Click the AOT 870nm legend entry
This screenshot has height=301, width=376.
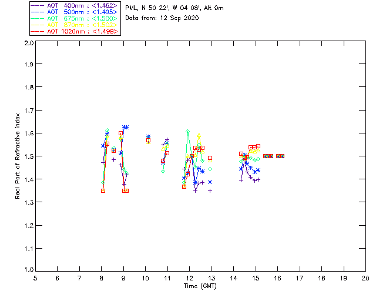(x=74, y=25)
